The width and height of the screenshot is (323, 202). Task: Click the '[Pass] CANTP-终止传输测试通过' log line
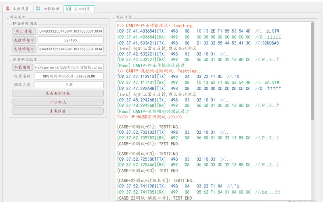click(151, 65)
